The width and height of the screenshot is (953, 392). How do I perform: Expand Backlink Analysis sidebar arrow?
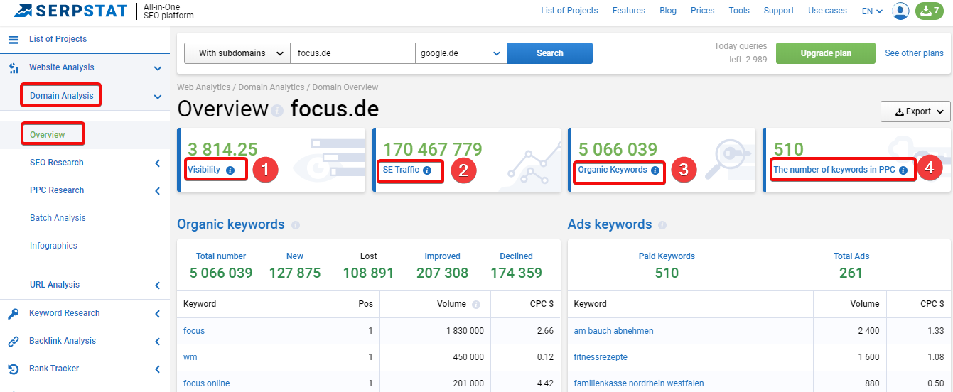pos(158,342)
